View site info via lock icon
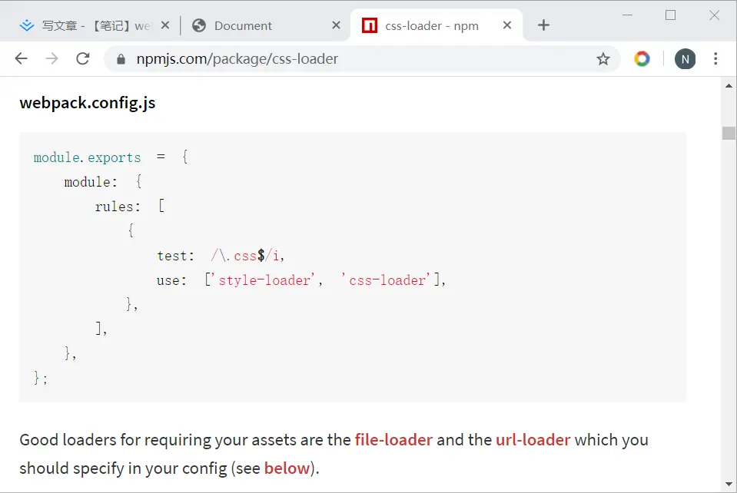This screenshot has width=737, height=493. [121, 59]
